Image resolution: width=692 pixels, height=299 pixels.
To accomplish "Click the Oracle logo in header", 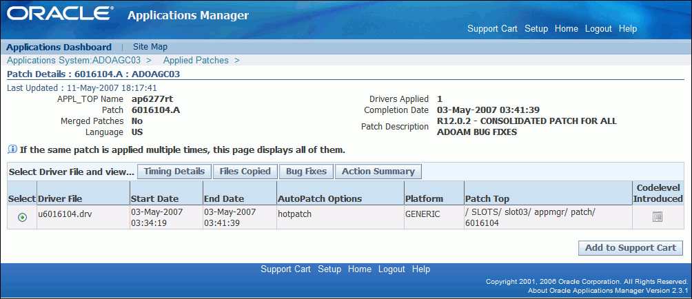I will tap(59, 14).
